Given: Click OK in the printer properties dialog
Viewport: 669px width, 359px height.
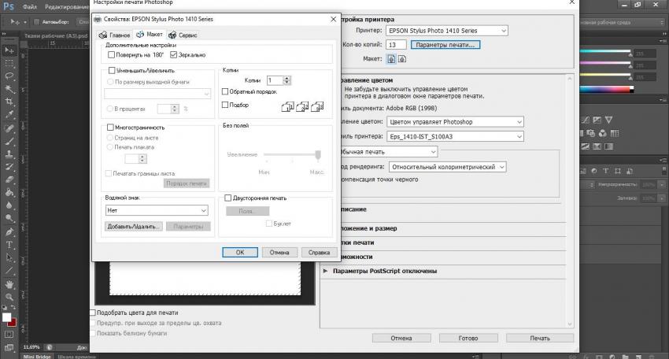Looking at the screenshot, I should coord(240,253).
